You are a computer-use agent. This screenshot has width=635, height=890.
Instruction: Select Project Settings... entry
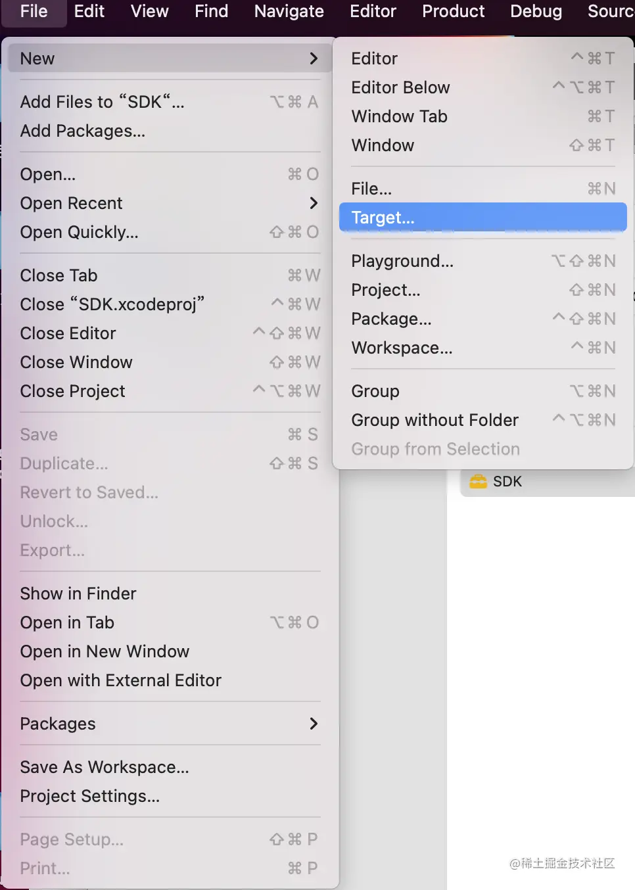coord(90,796)
